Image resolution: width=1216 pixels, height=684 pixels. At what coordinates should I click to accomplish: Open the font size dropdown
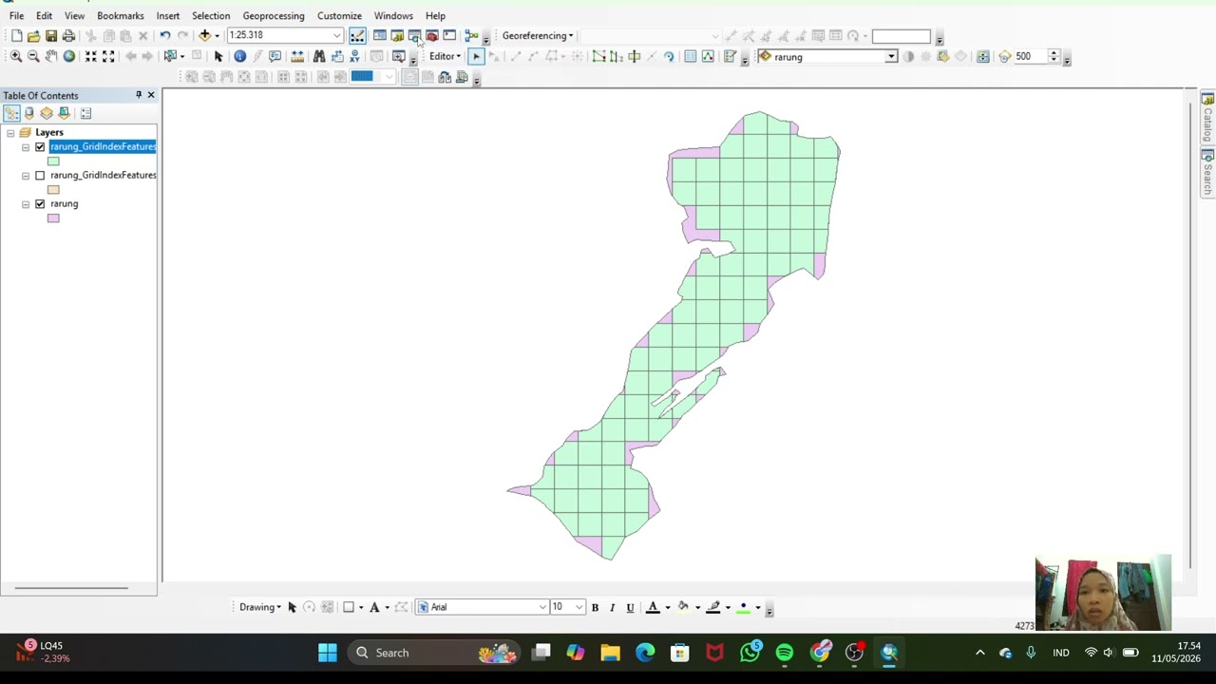click(579, 608)
